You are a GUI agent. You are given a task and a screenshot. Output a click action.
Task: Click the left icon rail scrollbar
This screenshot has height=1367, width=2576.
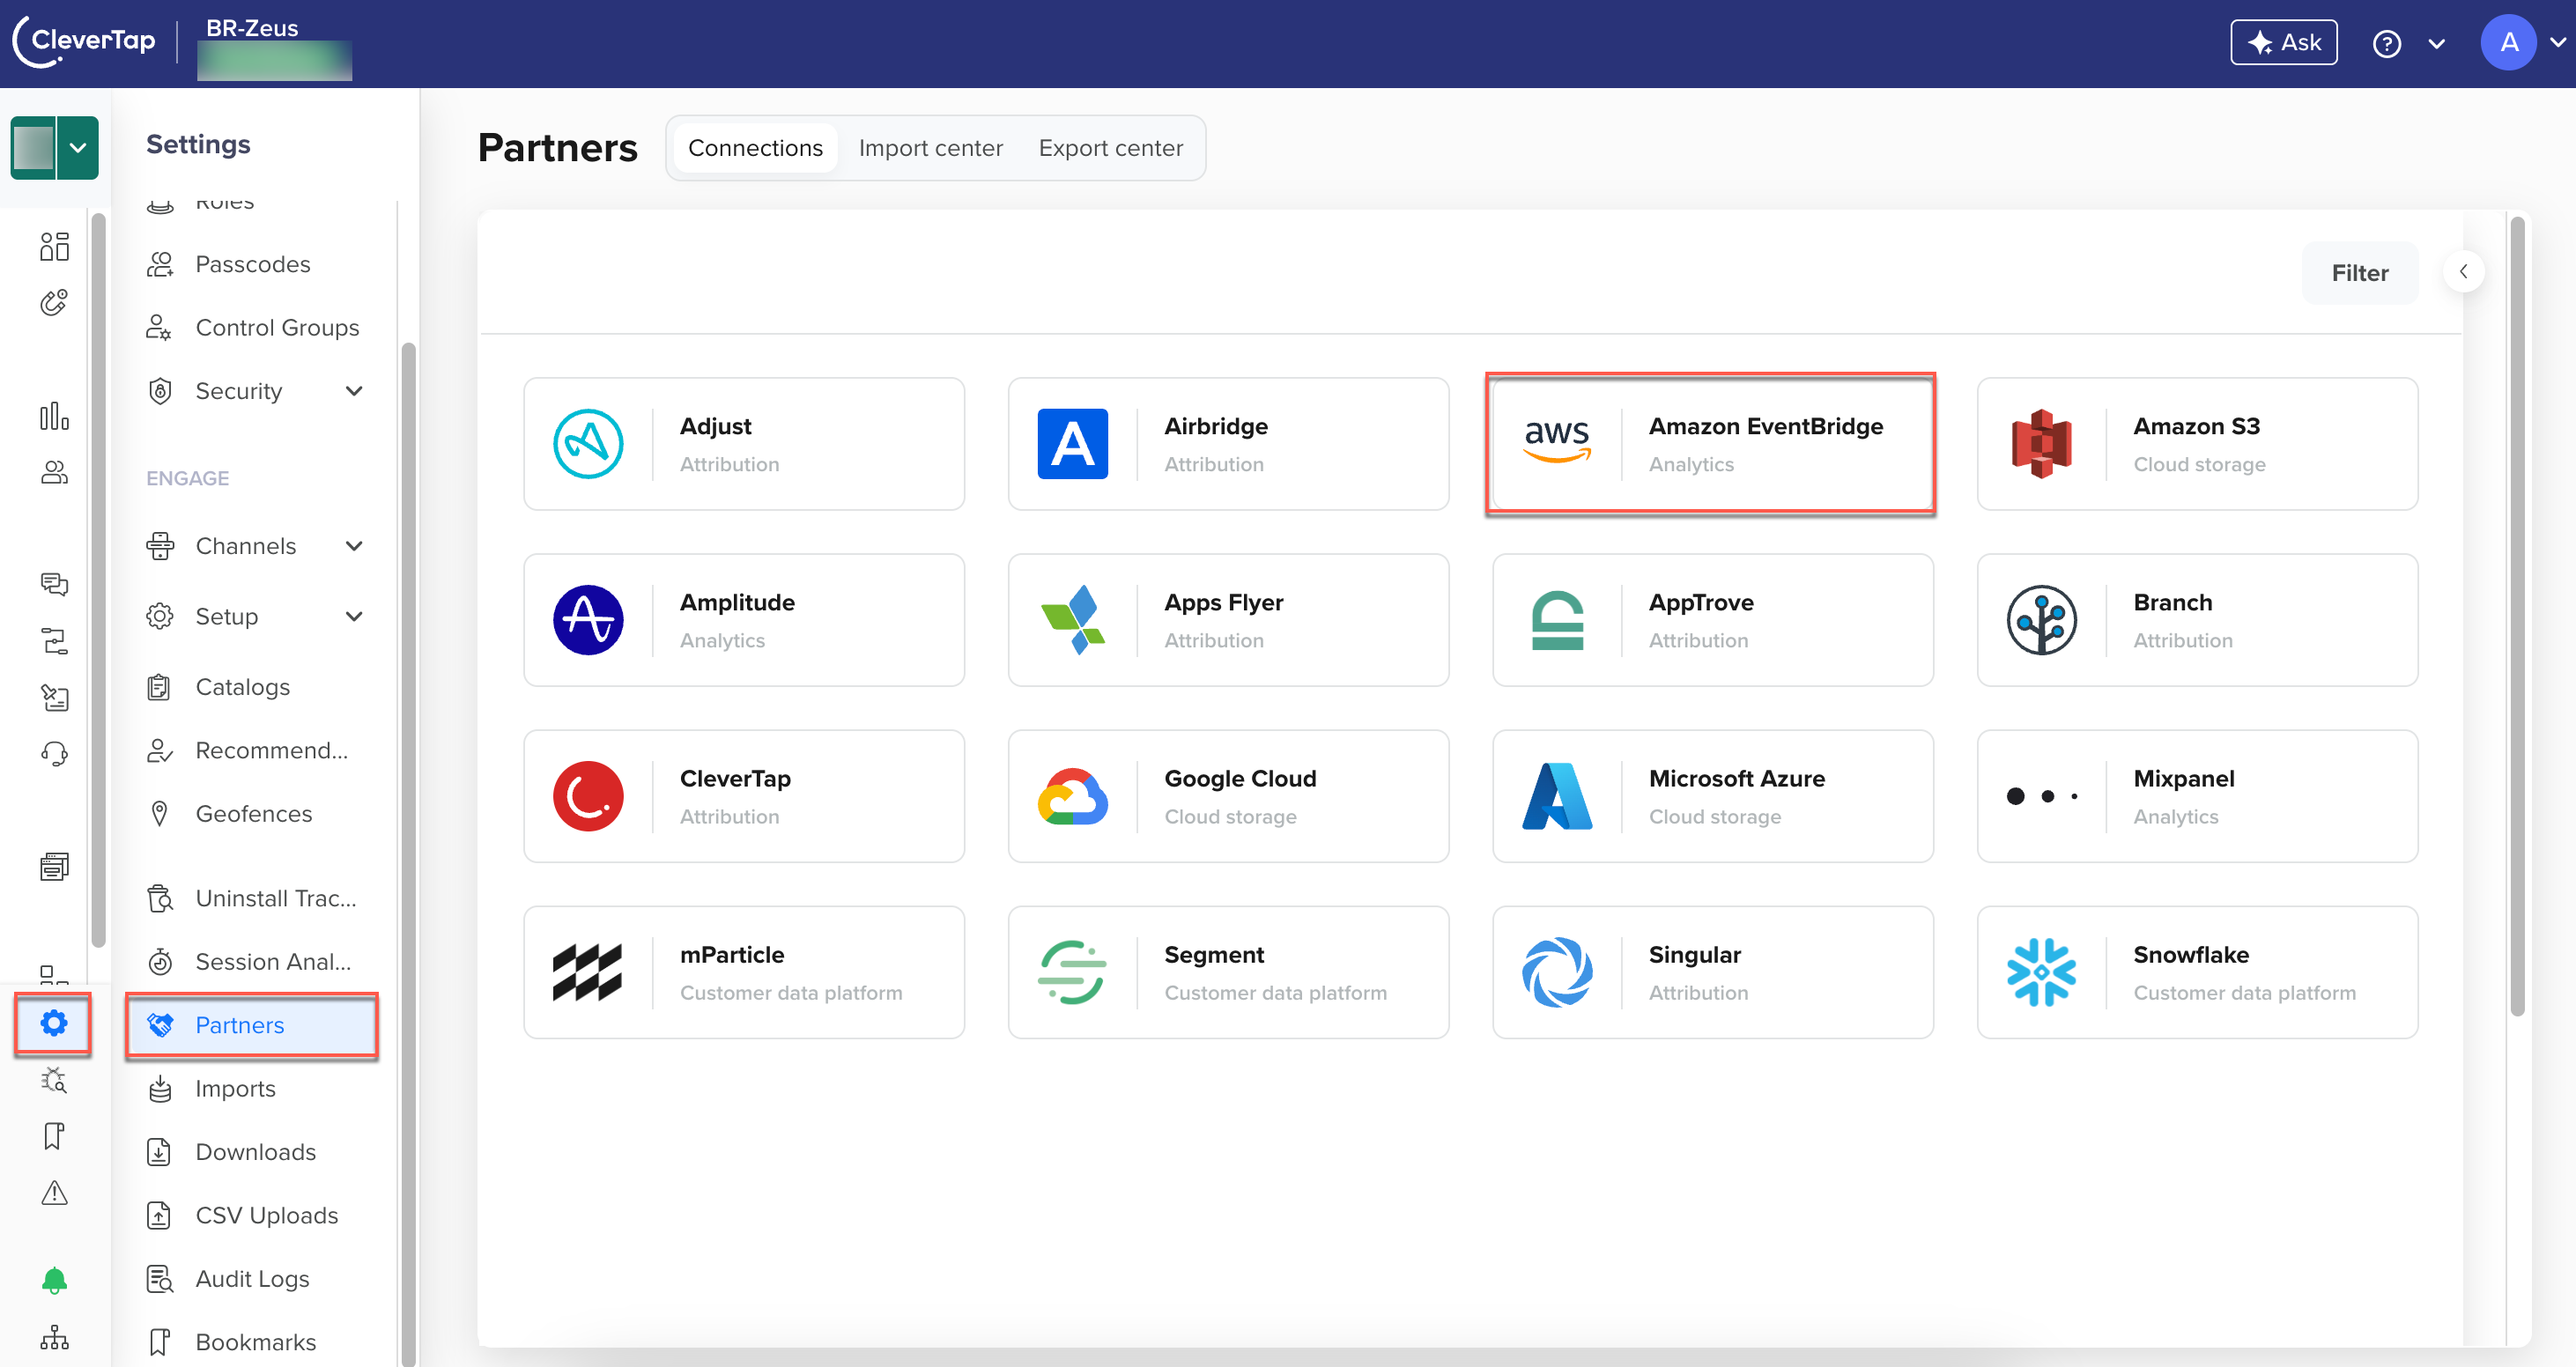[98, 580]
